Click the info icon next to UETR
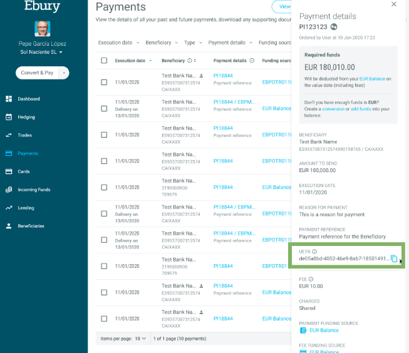Screen dimensions: 409x353 [314, 252]
